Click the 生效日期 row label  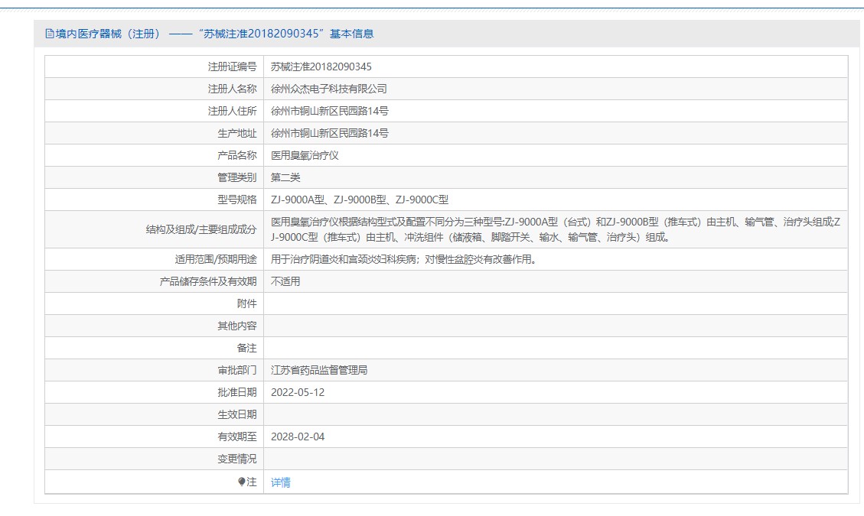tap(236, 414)
